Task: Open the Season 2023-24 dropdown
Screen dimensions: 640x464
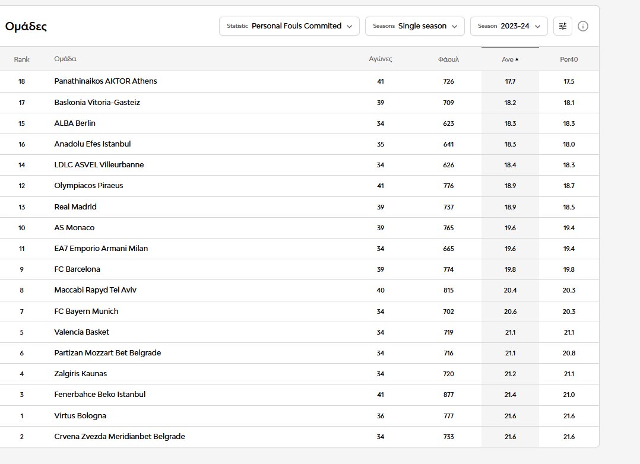Action: click(509, 26)
